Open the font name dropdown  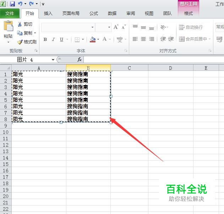pos(92,27)
